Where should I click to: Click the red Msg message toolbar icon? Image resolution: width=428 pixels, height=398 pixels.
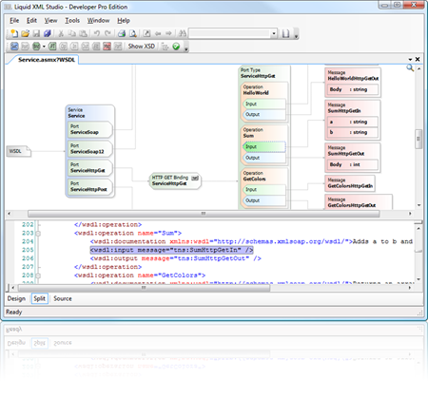pos(107,47)
